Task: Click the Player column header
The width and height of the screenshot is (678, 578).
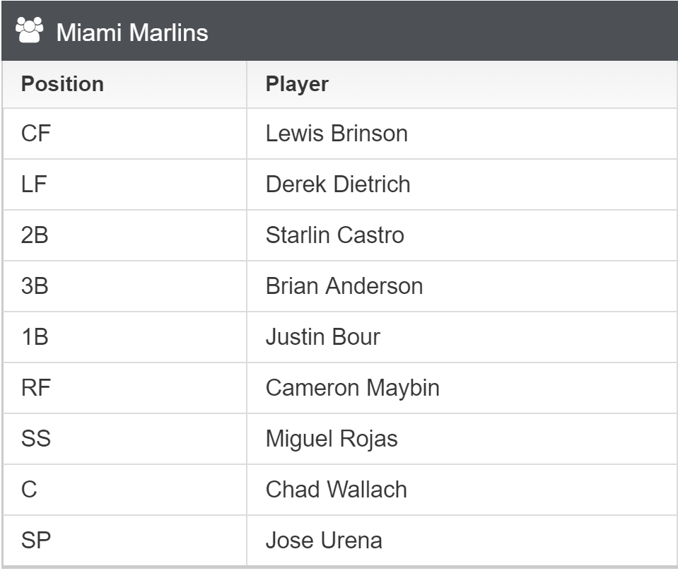Action: pyautogui.click(x=297, y=84)
